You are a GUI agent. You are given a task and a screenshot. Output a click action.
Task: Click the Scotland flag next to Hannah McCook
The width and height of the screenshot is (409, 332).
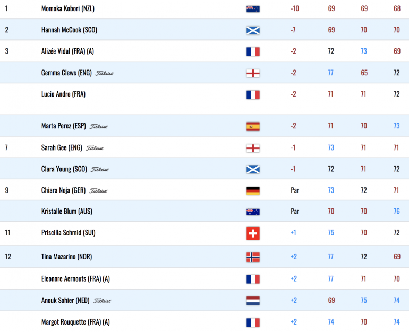pos(253,30)
